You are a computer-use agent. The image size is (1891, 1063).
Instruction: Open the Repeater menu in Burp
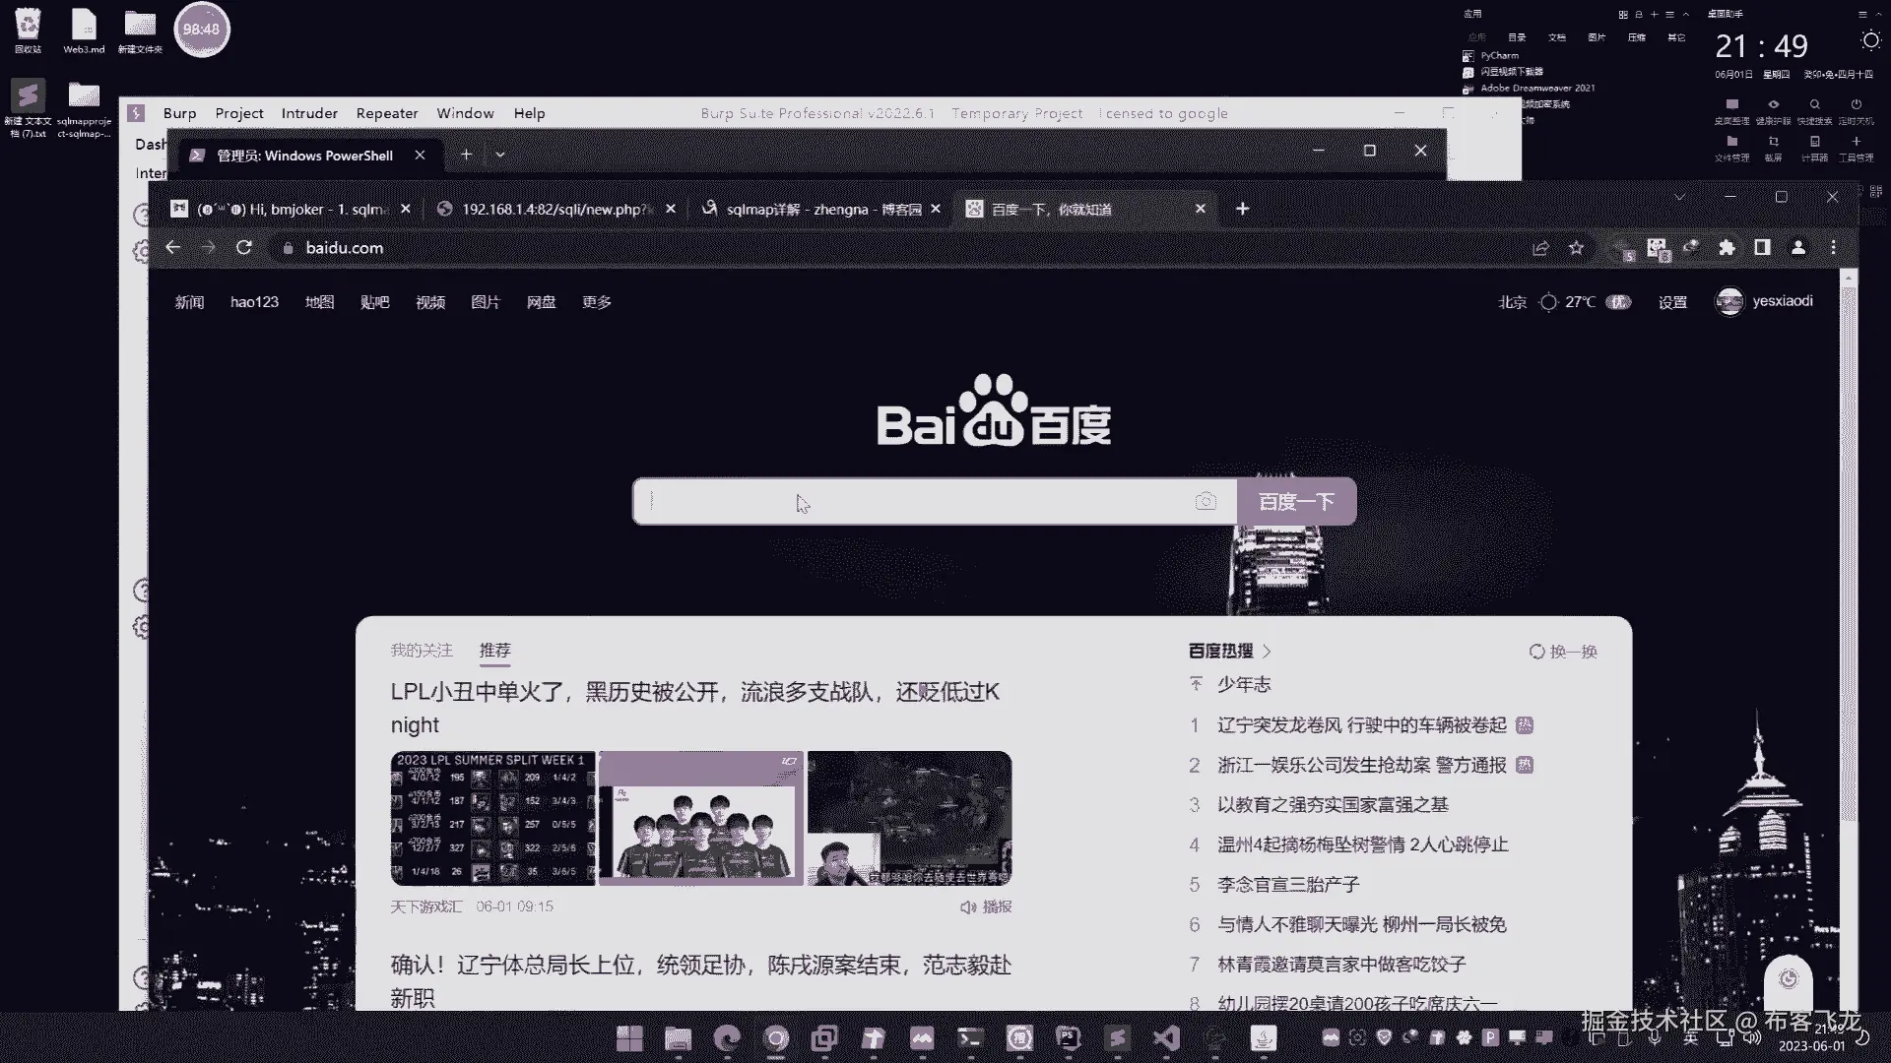(x=387, y=113)
